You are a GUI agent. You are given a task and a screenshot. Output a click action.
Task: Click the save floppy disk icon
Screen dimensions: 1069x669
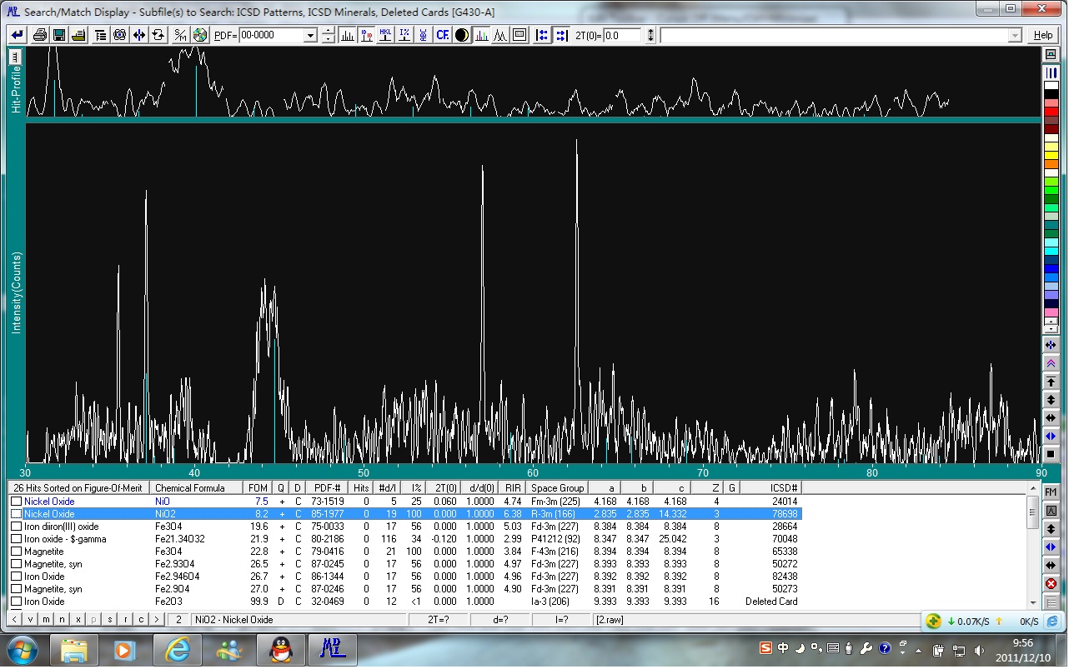[59, 35]
